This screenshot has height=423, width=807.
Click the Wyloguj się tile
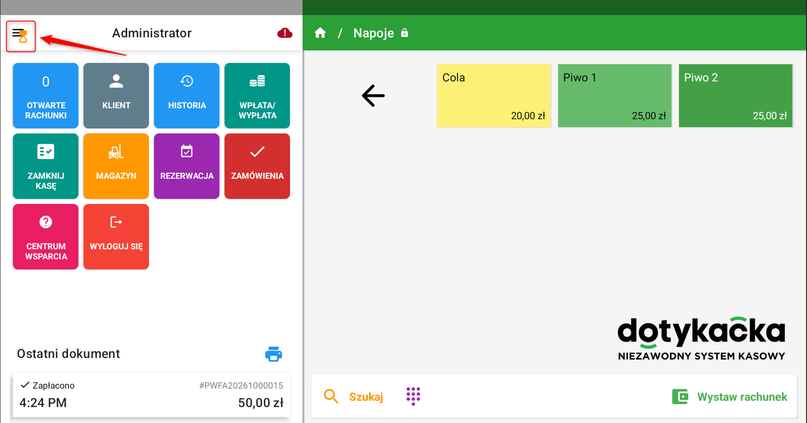116,237
